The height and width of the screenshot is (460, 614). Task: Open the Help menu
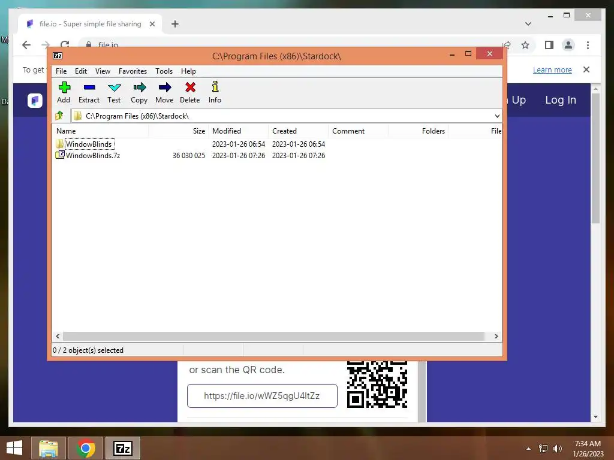pyautogui.click(x=188, y=71)
